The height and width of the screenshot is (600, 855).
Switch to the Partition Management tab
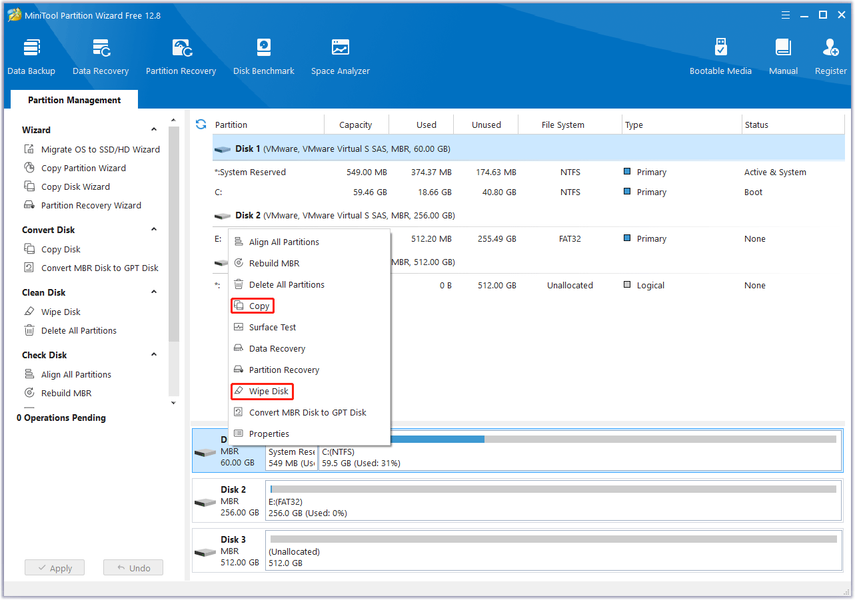74,100
